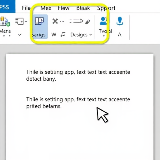Open the Spport tab
The height and width of the screenshot is (160, 160).
pos(106,8)
